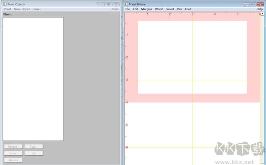Close the Praat Picture window
Screen dimensions: 266x165
(x=260, y=4)
